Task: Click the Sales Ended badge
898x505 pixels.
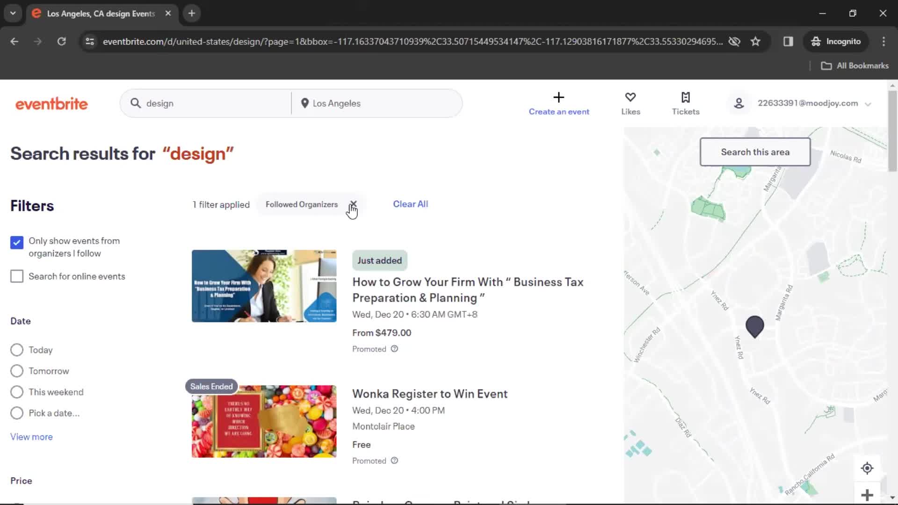Action: tap(211, 386)
